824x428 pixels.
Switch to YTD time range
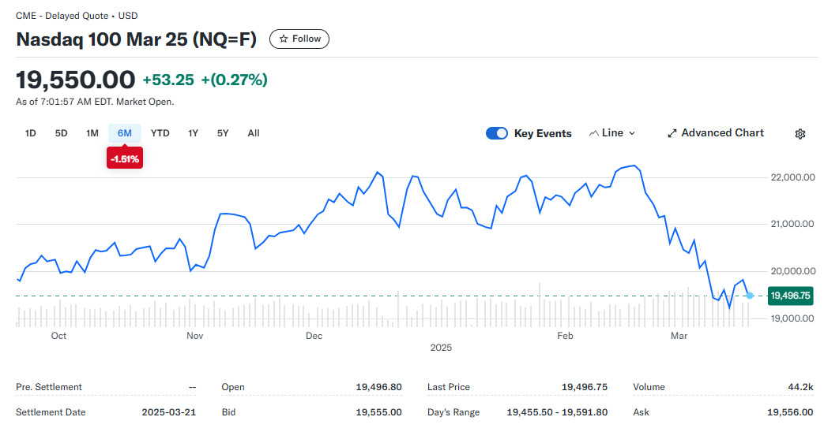pos(160,133)
